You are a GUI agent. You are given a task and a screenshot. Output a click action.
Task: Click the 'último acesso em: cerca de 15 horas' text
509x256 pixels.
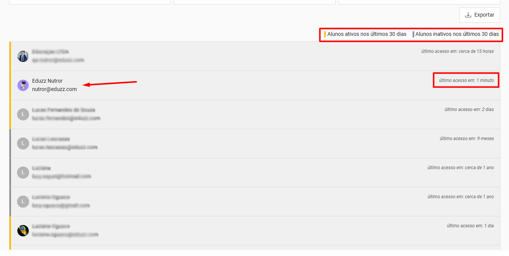[x=458, y=51]
